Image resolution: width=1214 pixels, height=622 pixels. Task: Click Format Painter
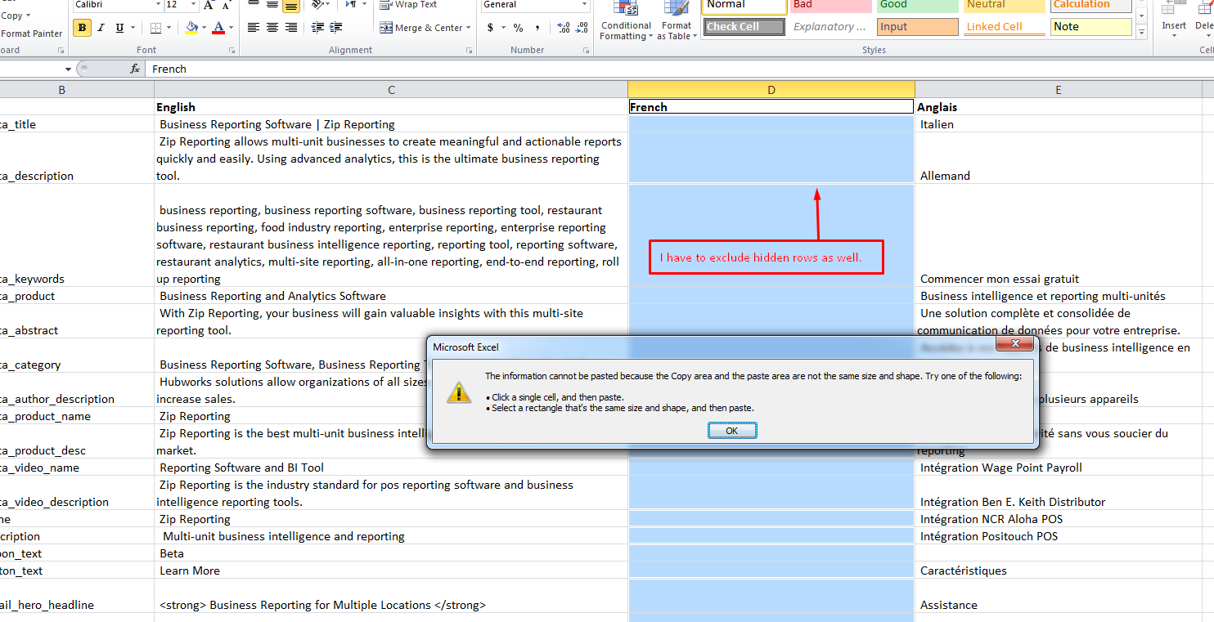[31, 34]
